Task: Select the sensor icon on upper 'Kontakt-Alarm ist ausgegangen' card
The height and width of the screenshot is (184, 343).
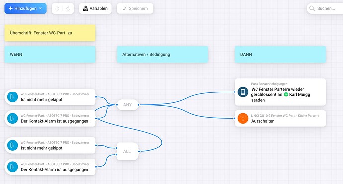Action: (x=13, y=118)
